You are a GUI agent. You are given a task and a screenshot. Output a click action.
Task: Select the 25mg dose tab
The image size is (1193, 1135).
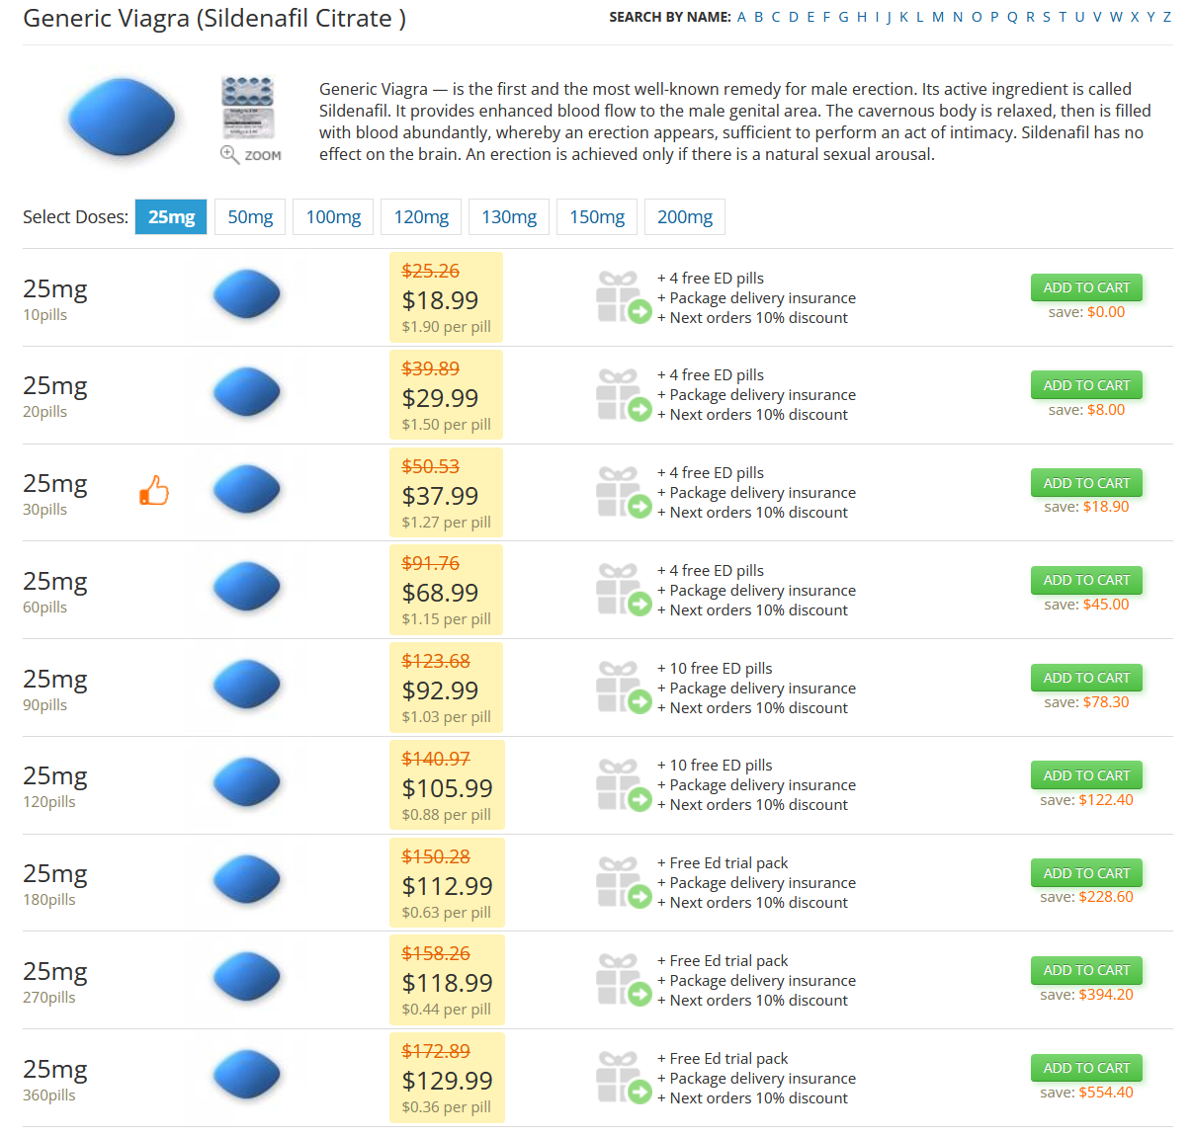point(171,217)
